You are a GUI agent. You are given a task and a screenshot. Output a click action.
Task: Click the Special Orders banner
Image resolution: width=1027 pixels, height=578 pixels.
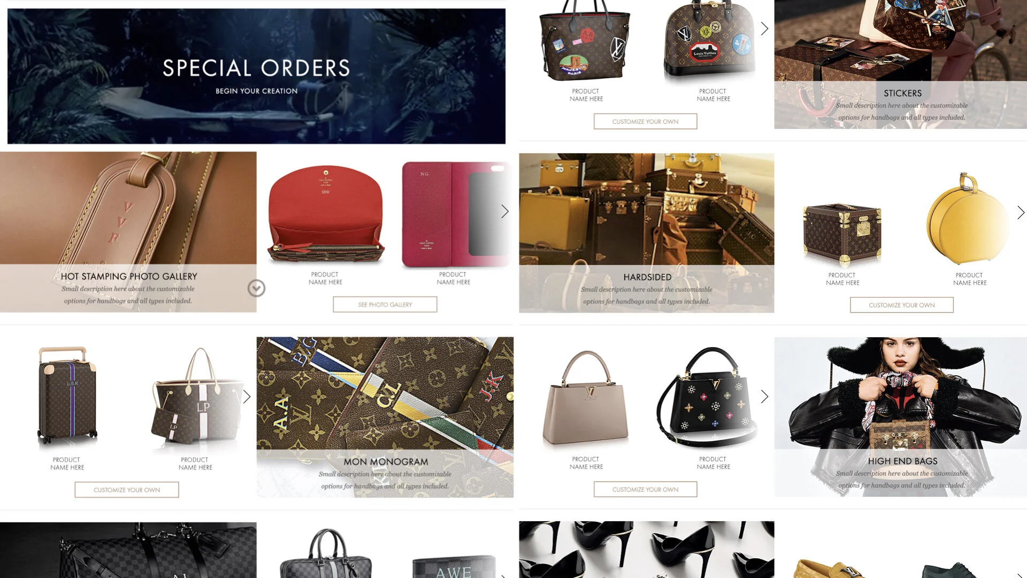pos(256,76)
